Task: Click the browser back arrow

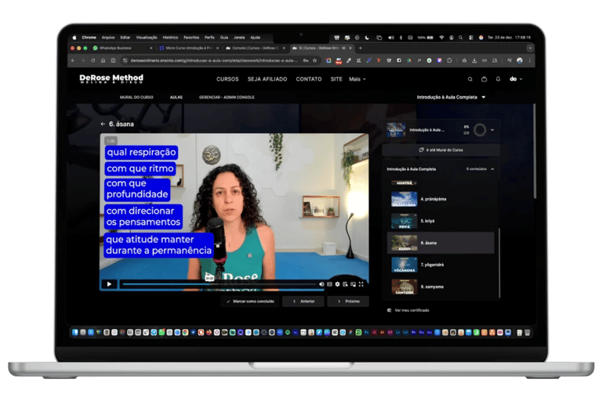Action: coord(73,60)
